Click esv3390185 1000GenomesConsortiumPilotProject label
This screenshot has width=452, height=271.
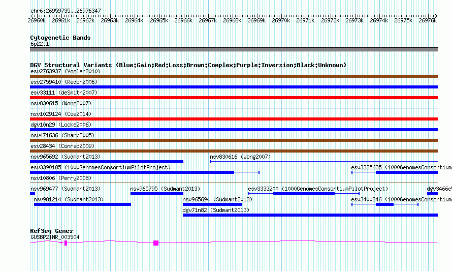click(101, 167)
